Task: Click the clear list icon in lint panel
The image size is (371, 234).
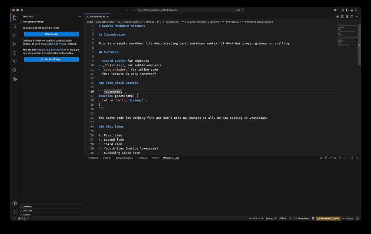Action: tap(335, 158)
